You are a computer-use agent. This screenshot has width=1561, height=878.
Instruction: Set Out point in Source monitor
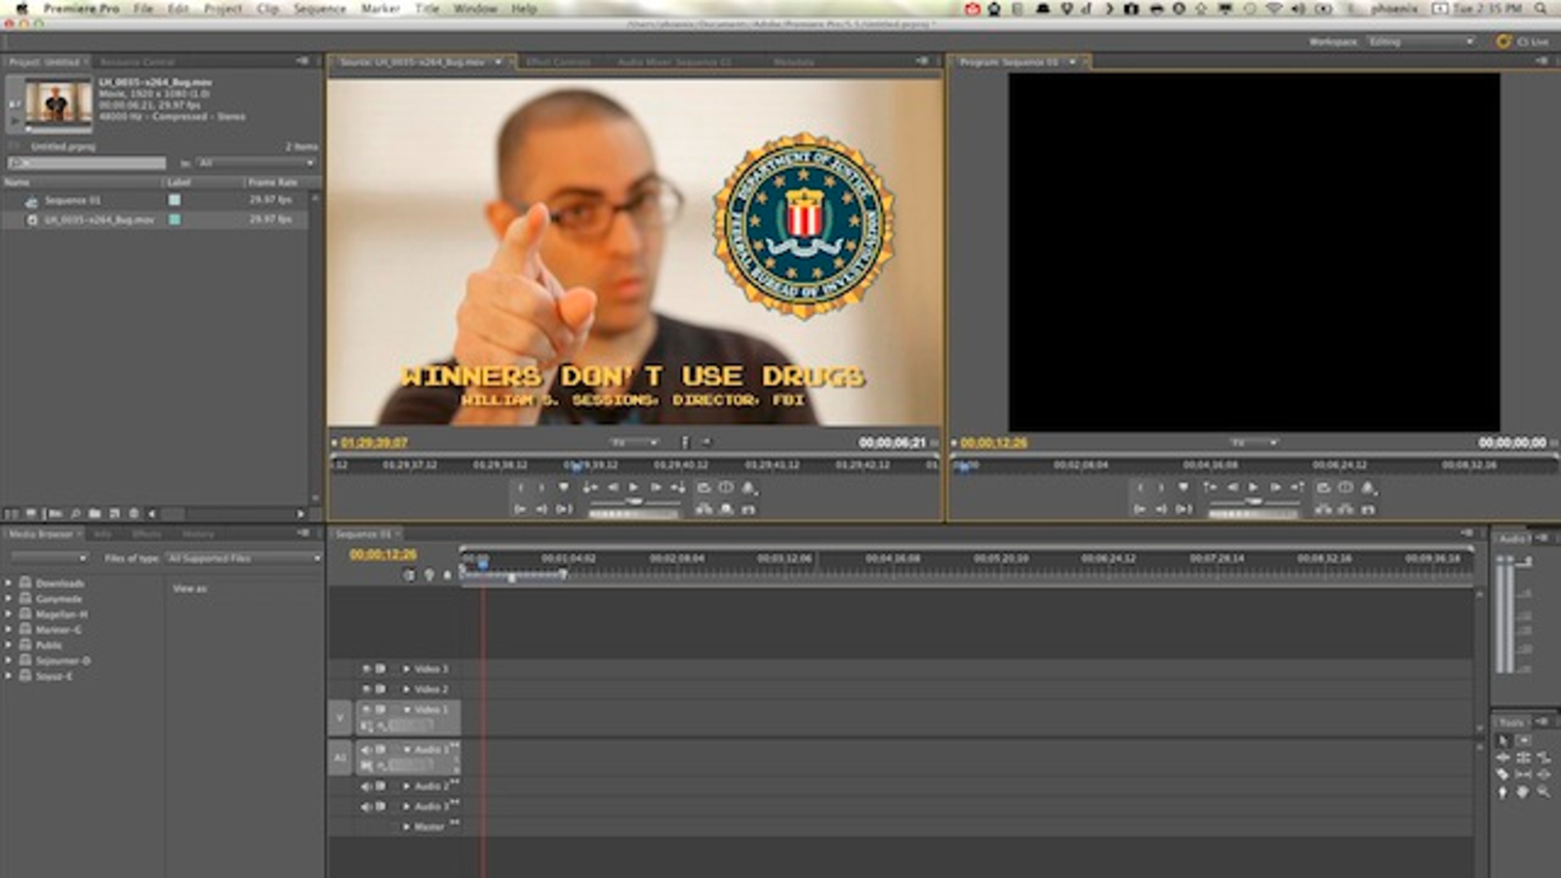click(x=541, y=488)
